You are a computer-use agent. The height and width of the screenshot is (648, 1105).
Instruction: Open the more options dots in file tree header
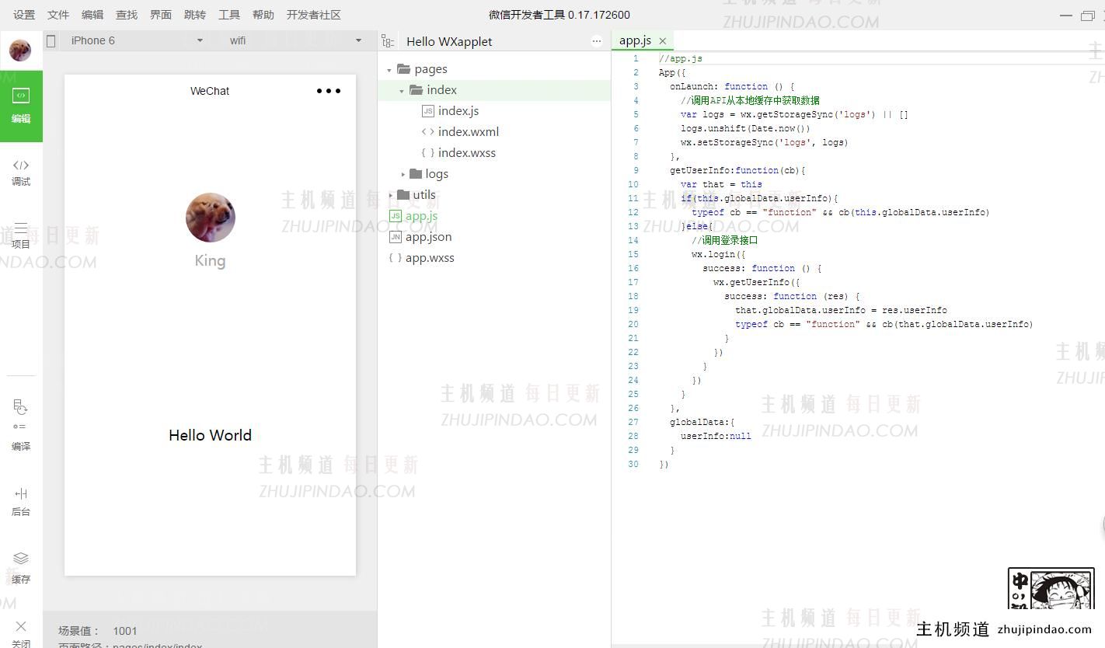tap(597, 41)
